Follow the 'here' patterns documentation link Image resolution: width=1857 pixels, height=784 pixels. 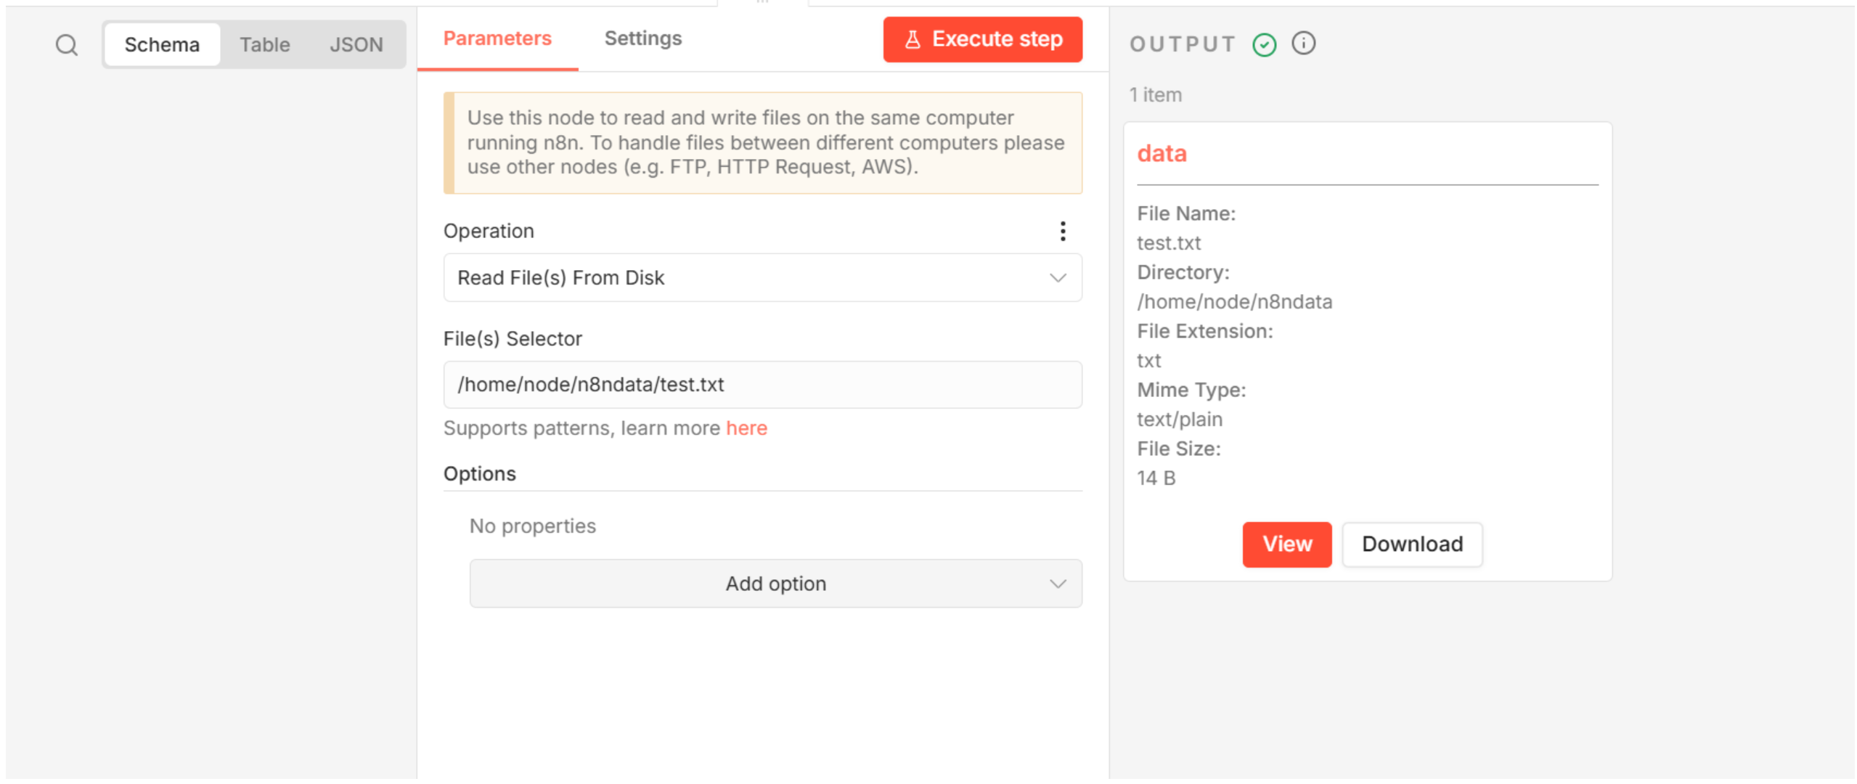(x=746, y=428)
